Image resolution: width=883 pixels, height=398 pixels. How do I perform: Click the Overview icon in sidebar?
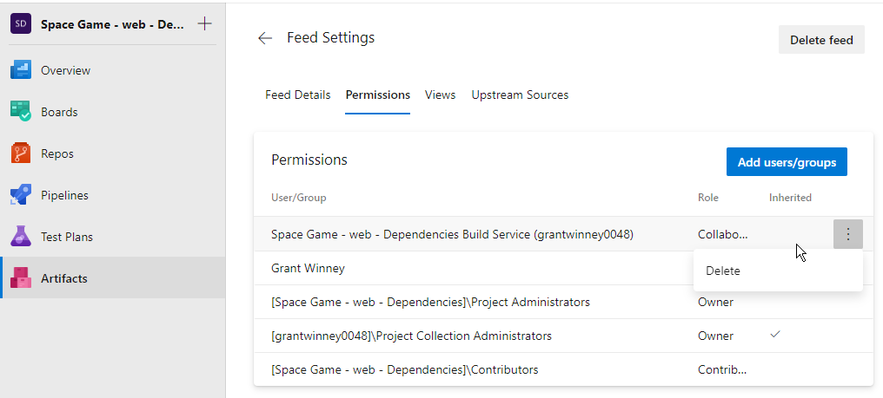(21, 70)
